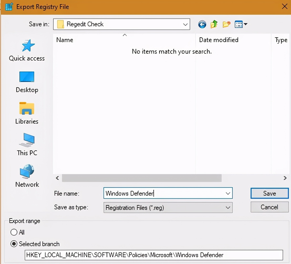Go up one folder level
291x264 pixels.
[214, 24]
